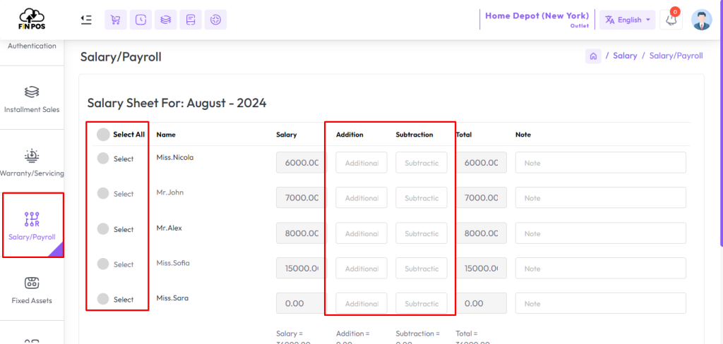Viewport: 723px width, 344px height.
Task: Select the Mr.John row checkbox
Action: coord(103,193)
